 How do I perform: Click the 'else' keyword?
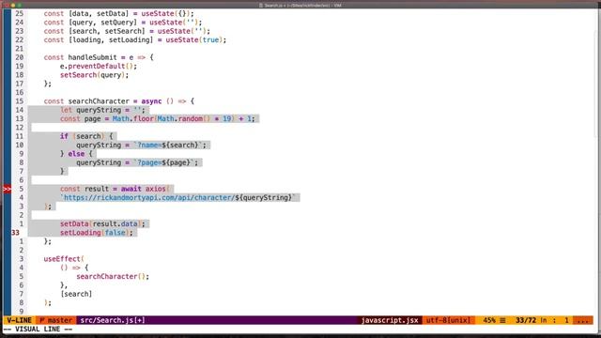pos(76,154)
